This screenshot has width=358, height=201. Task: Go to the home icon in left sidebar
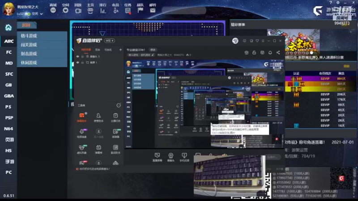click(x=9, y=28)
